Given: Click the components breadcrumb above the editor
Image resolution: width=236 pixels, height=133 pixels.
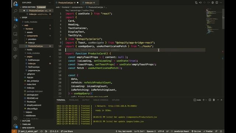Looking at the screenshot, I should (77, 7).
